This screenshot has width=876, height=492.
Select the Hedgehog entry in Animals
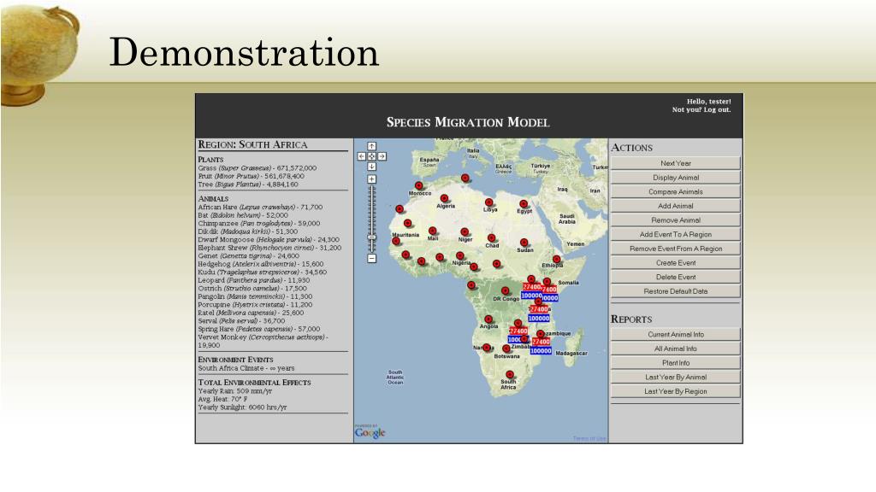pos(260,264)
